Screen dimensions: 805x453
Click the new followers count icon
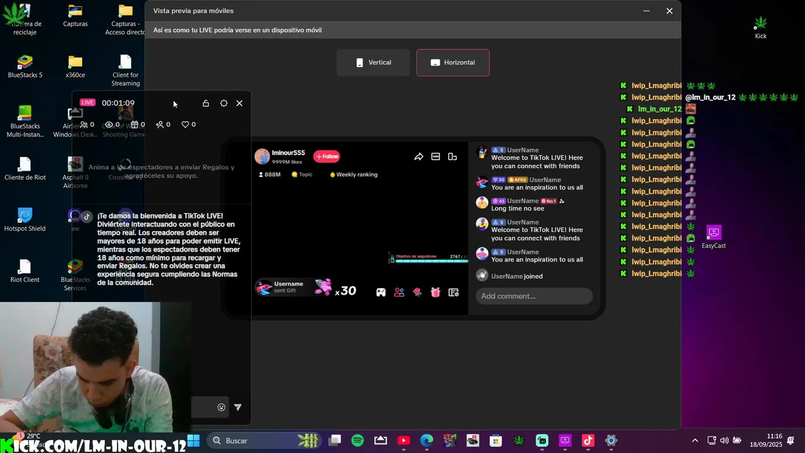160,125
